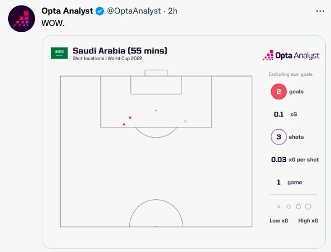The height and width of the screenshot is (252, 331).
Task: Click the blue verified badge icon
Action: click(100, 11)
